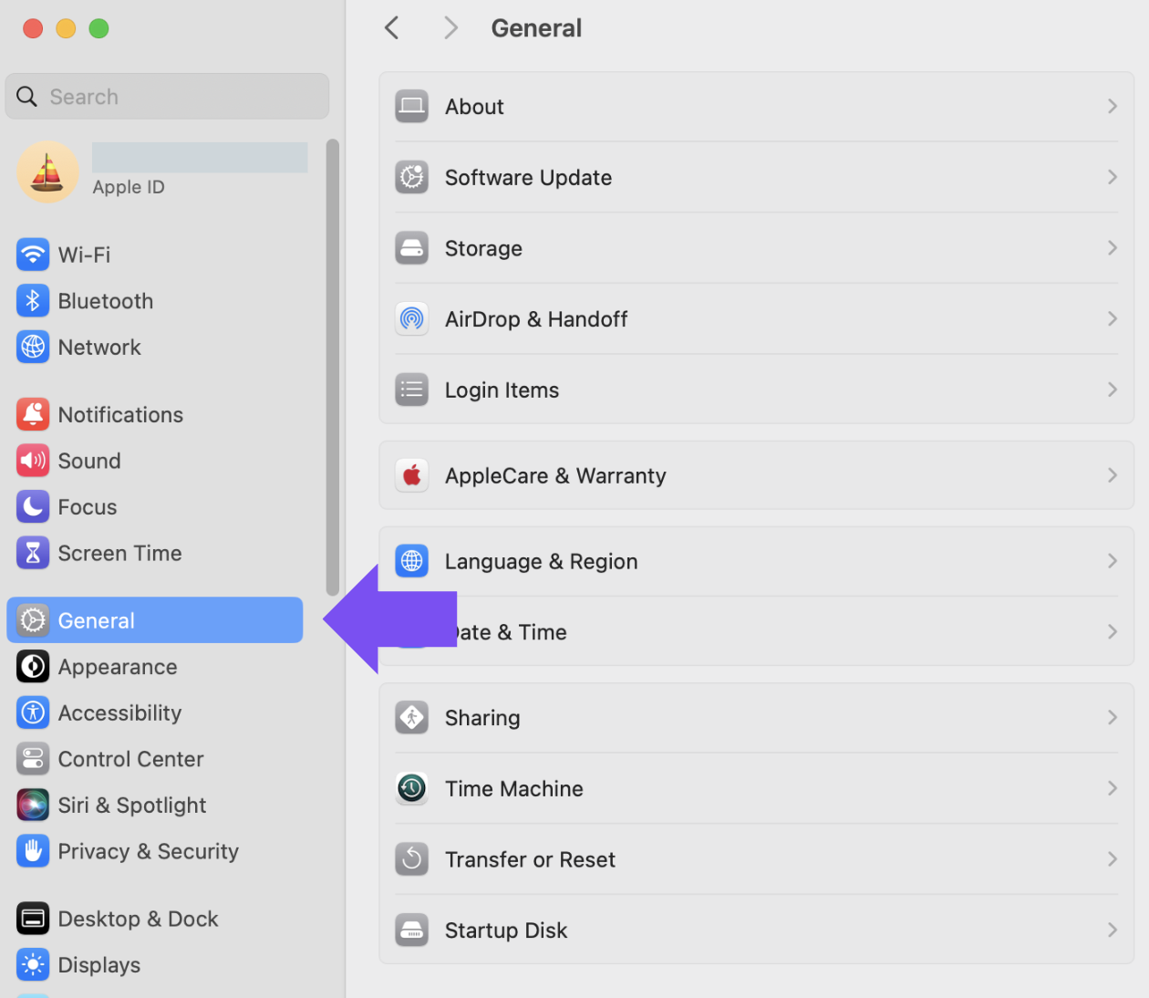Click the "Apple ID" text under the name

click(129, 187)
